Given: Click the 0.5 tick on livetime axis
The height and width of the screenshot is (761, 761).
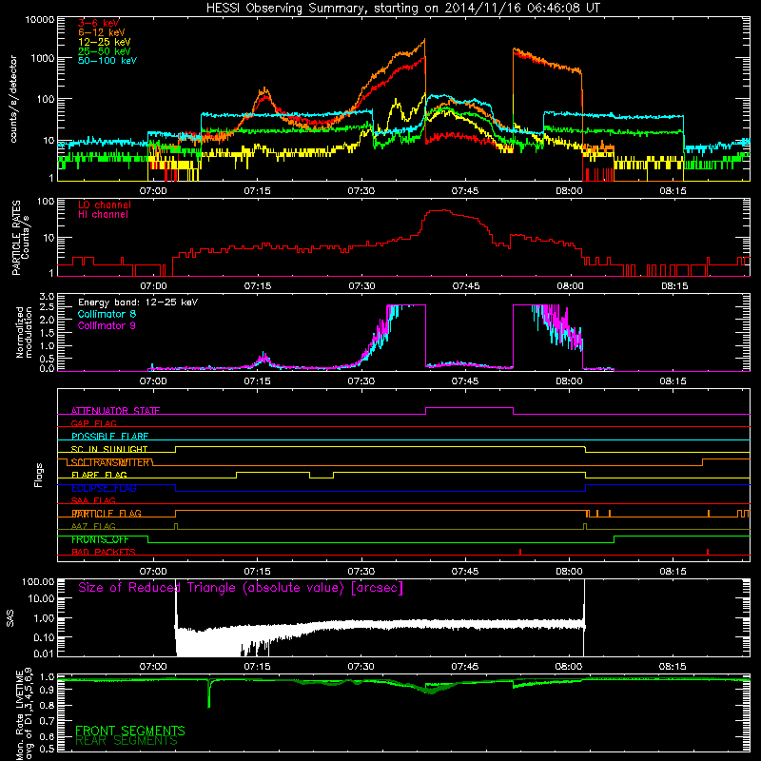Looking at the screenshot, I should [47, 749].
